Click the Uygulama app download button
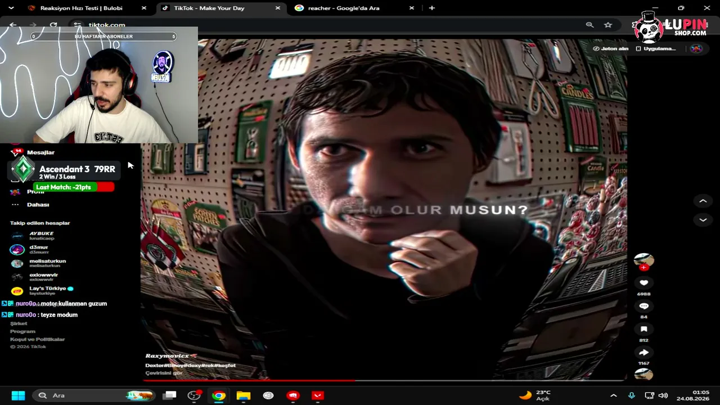The image size is (720, 405). click(x=656, y=48)
